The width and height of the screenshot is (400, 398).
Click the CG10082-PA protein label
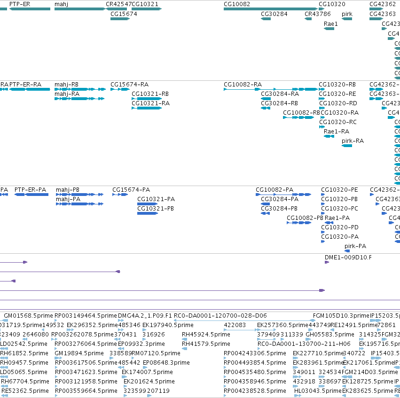(x=275, y=190)
